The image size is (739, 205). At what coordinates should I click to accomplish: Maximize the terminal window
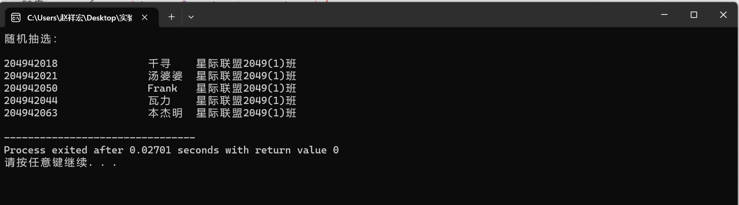694,15
